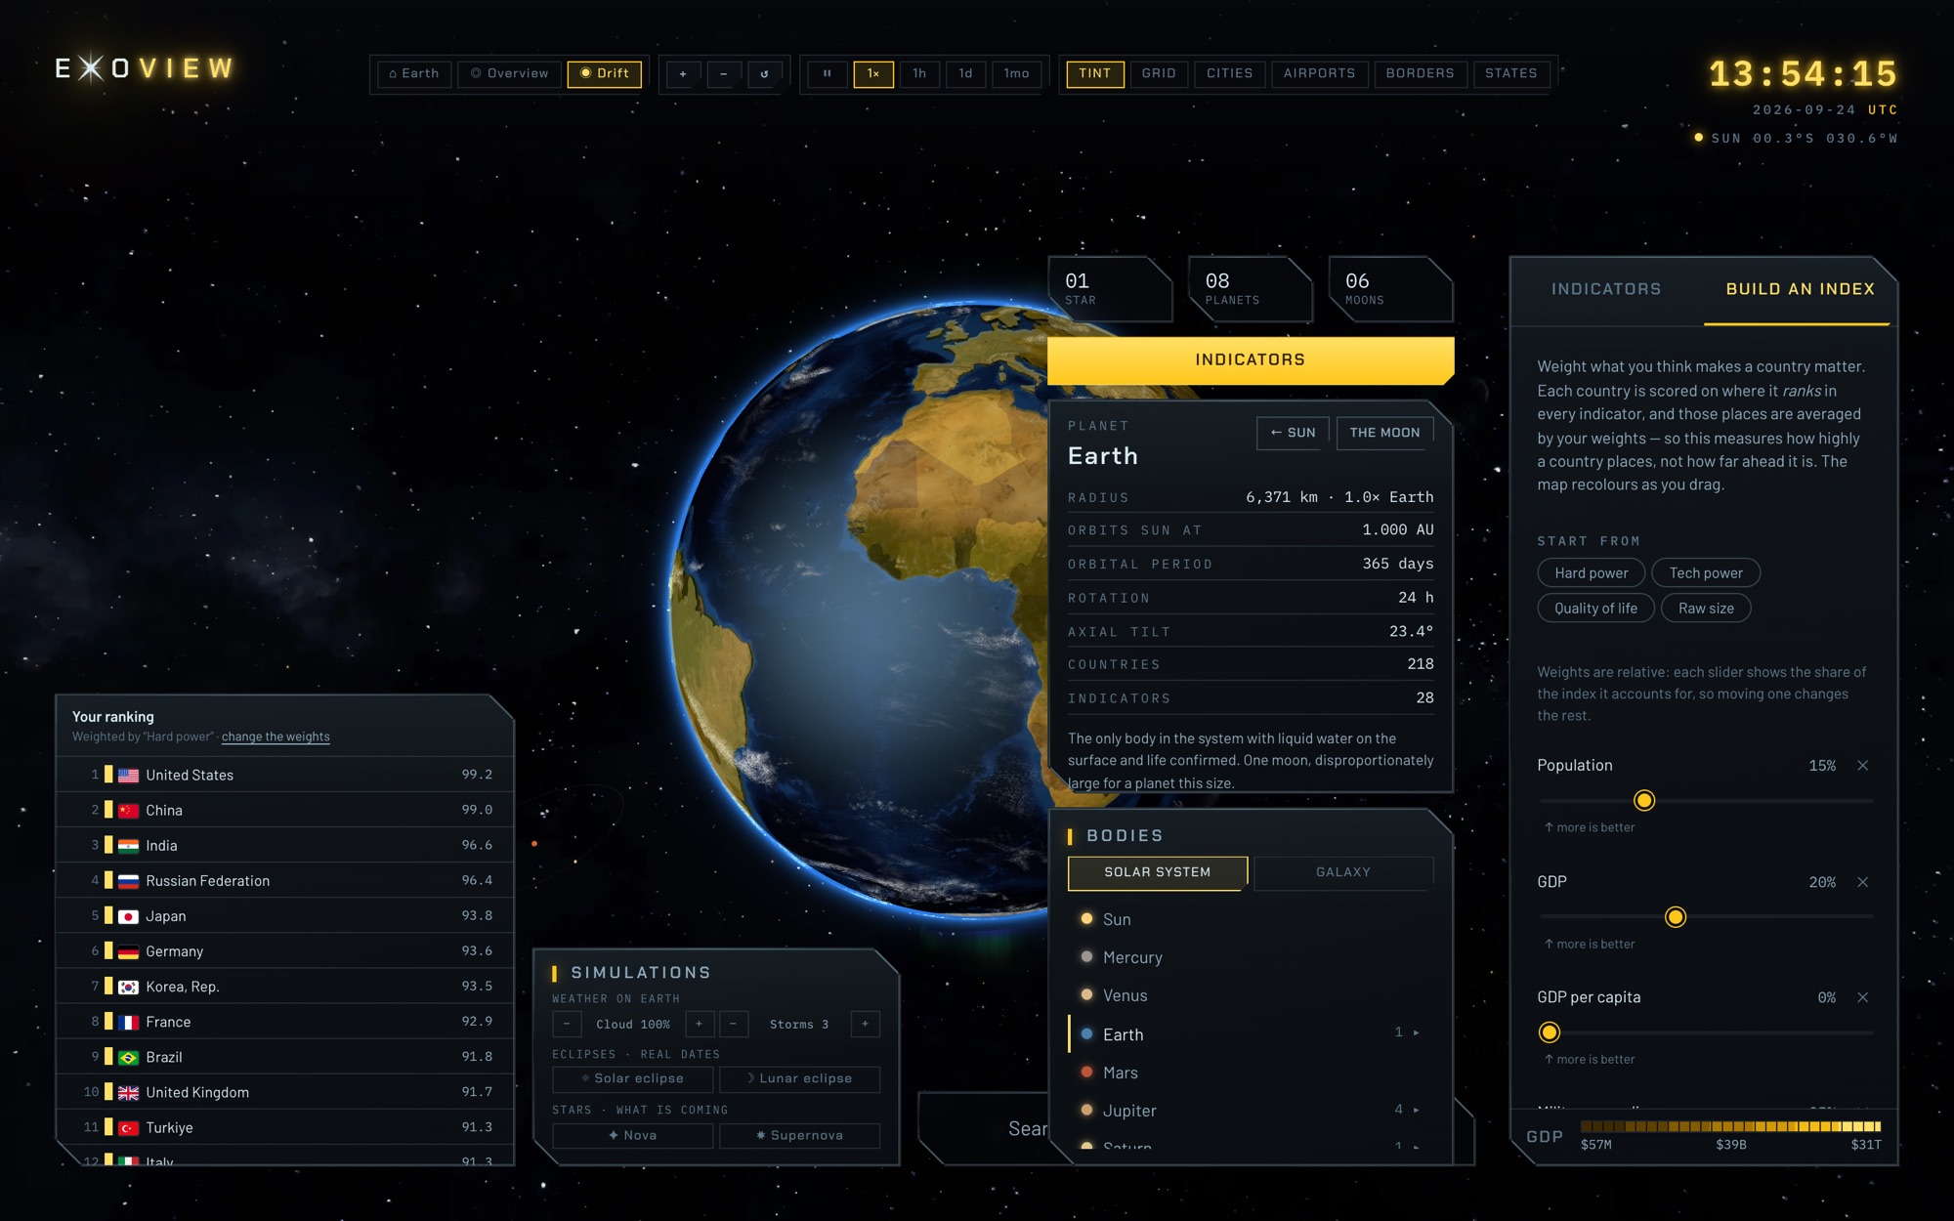
Task: Set time speed to 1mo
Action: pos(1016,74)
